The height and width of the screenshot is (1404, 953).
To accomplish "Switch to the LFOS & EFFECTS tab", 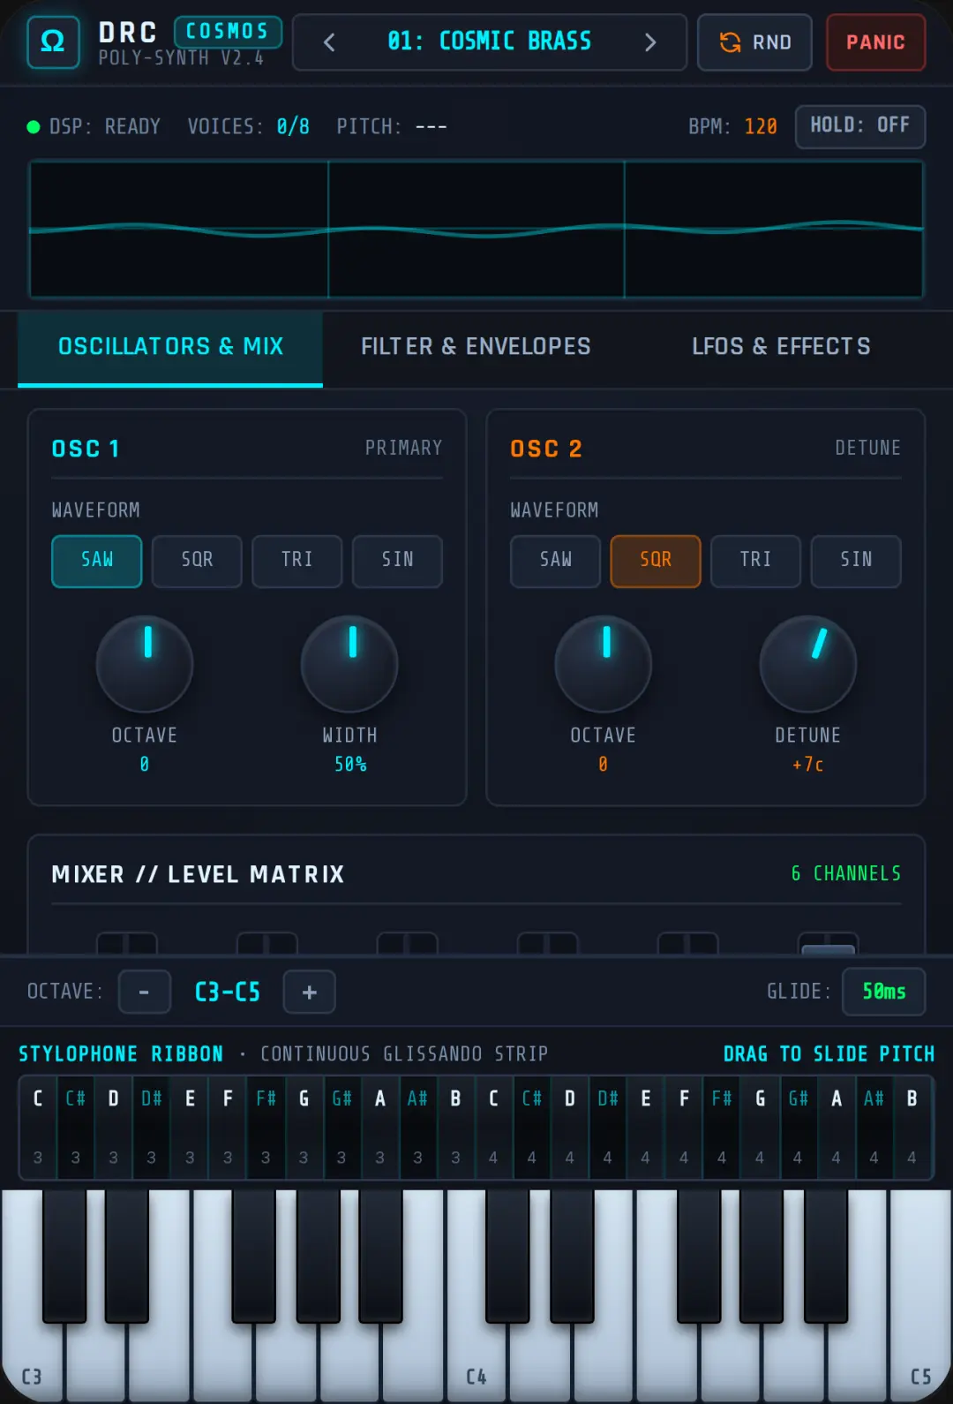I will tap(781, 347).
